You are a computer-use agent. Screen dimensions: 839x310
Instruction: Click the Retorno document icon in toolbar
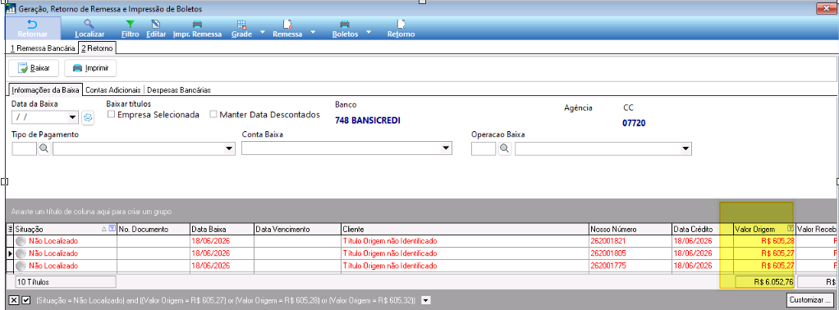point(401,24)
